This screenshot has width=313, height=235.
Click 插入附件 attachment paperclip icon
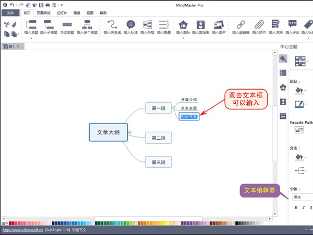(259, 25)
